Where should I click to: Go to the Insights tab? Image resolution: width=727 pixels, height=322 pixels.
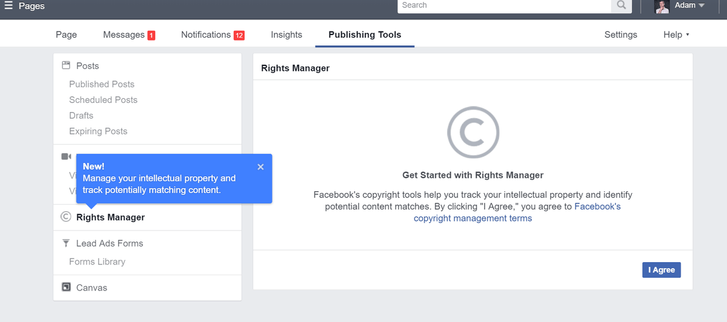287,34
